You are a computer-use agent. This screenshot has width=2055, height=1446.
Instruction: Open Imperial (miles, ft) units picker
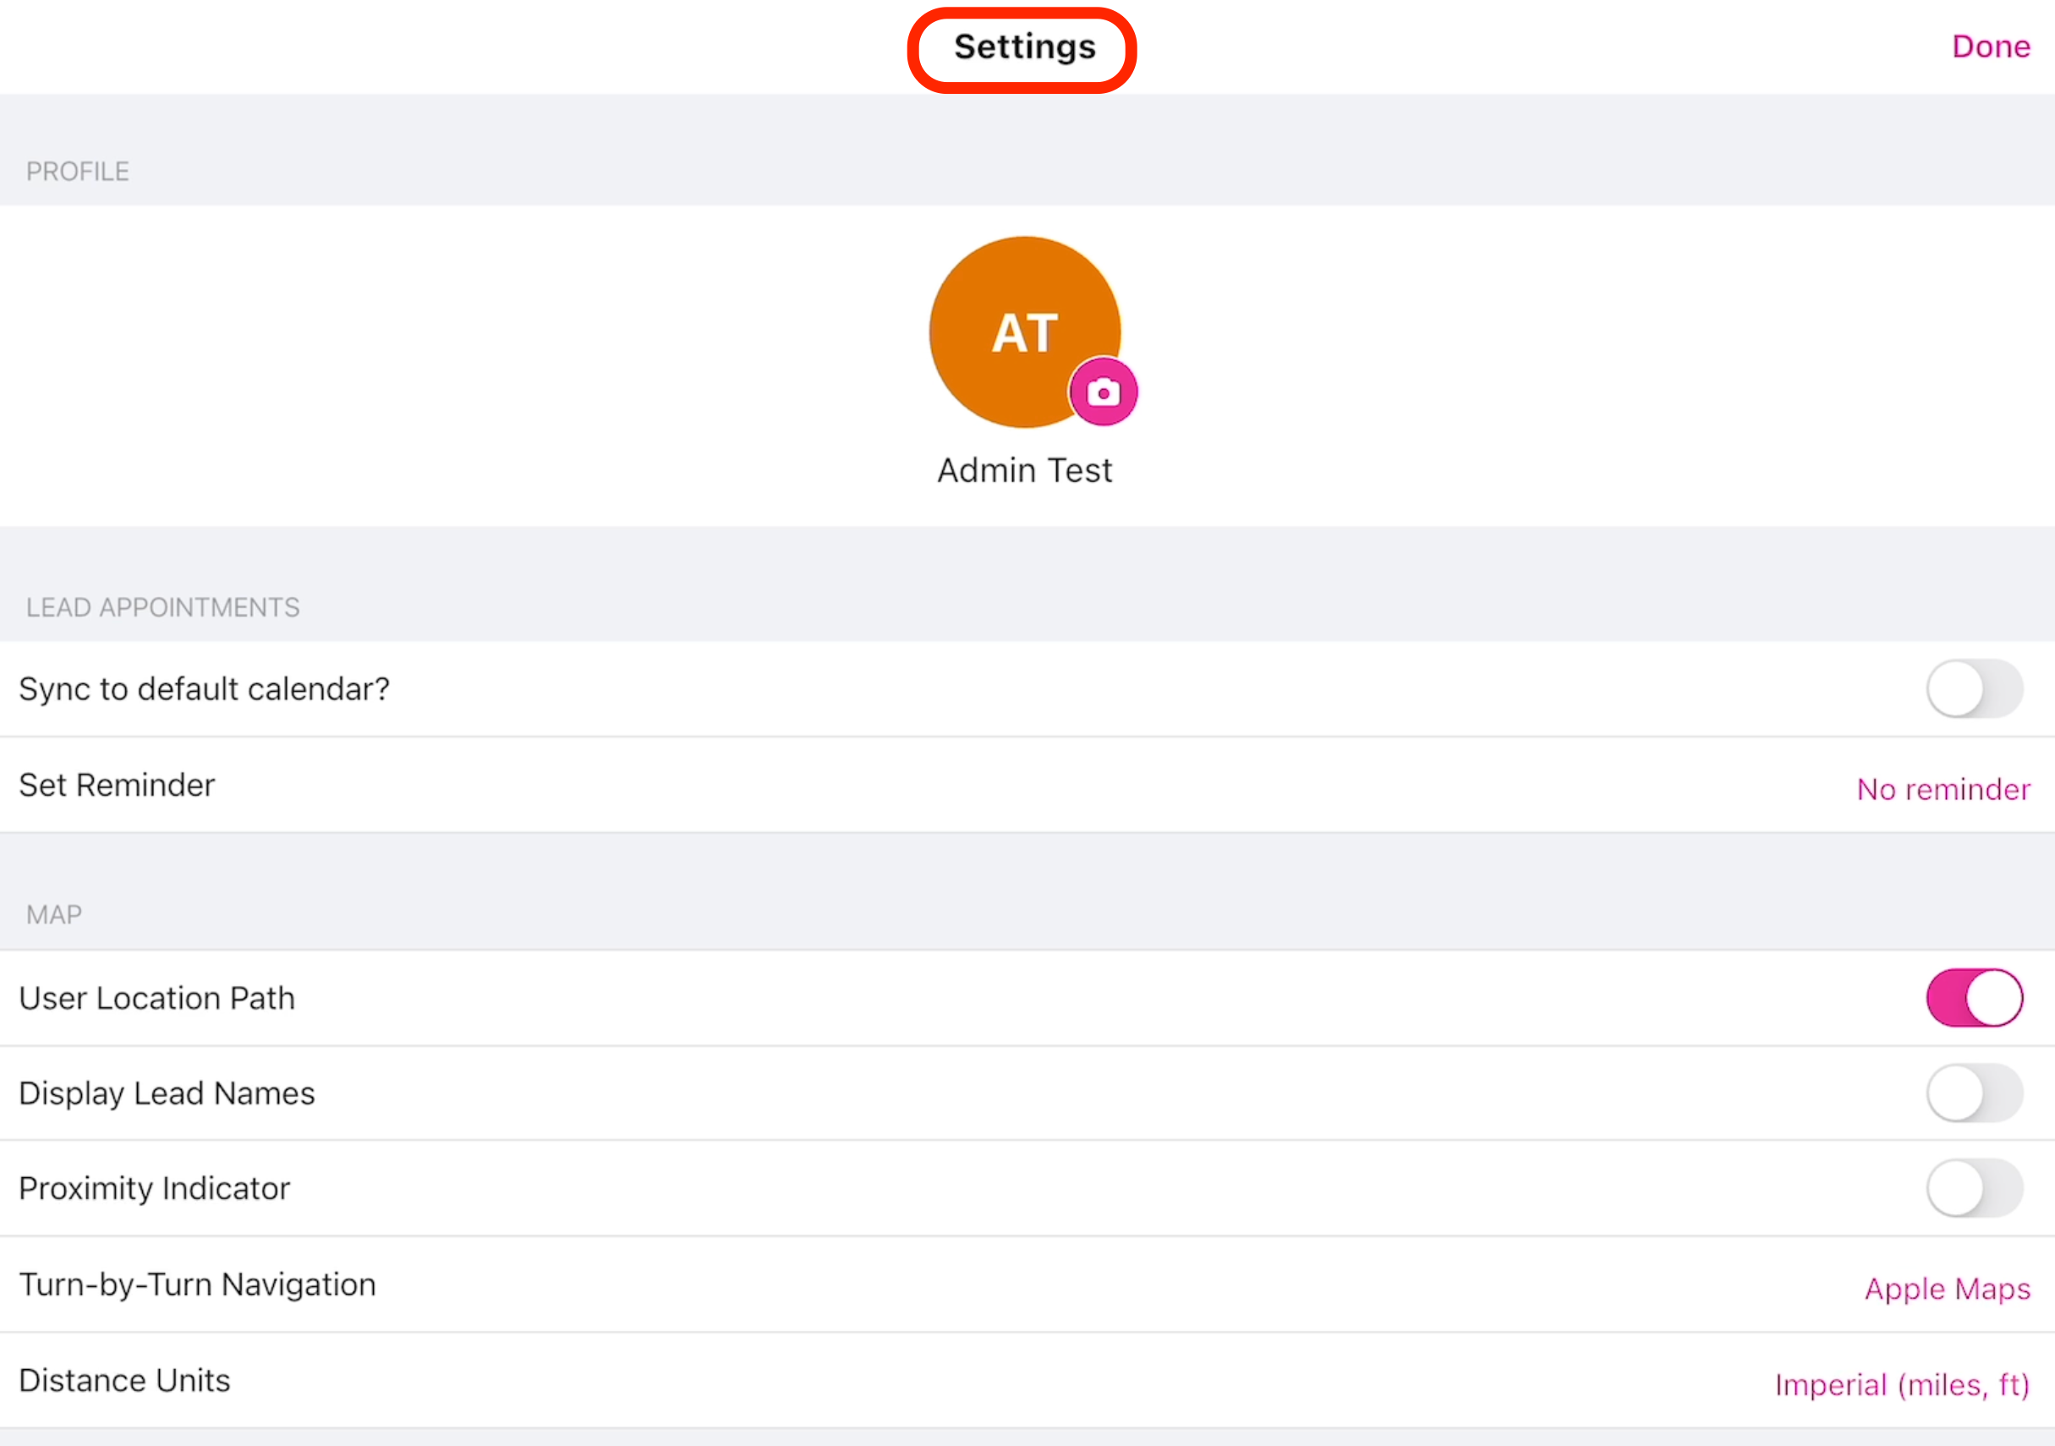pyautogui.click(x=1901, y=1384)
